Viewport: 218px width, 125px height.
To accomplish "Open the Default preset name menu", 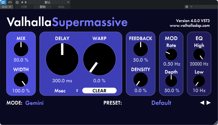I will pos(161,103).
